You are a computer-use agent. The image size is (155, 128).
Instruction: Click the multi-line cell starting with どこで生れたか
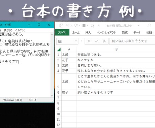pyautogui.click(x=116, y=82)
